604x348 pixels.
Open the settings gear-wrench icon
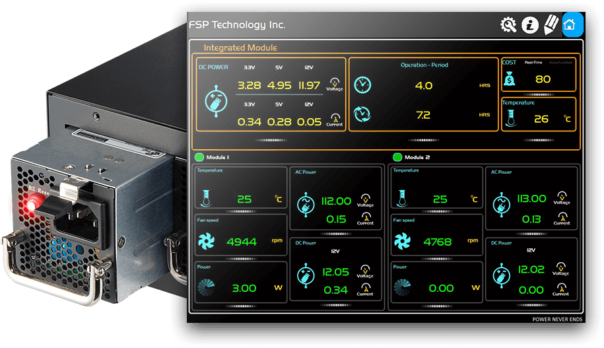tap(508, 25)
